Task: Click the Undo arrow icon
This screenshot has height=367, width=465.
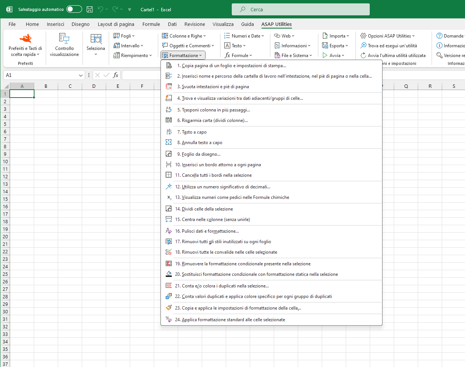Action: pos(100,9)
